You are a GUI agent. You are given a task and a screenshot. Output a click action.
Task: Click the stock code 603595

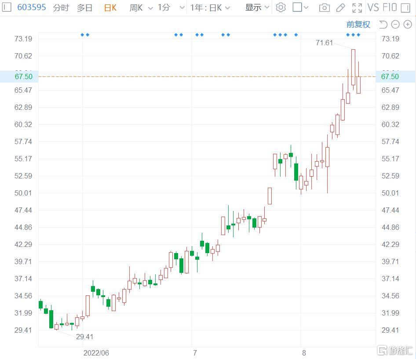32,7
